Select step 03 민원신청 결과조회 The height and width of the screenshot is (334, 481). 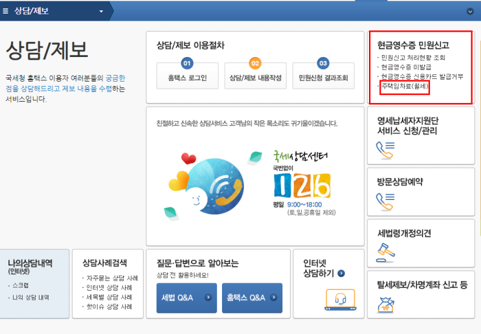pyautogui.click(x=323, y=76)
